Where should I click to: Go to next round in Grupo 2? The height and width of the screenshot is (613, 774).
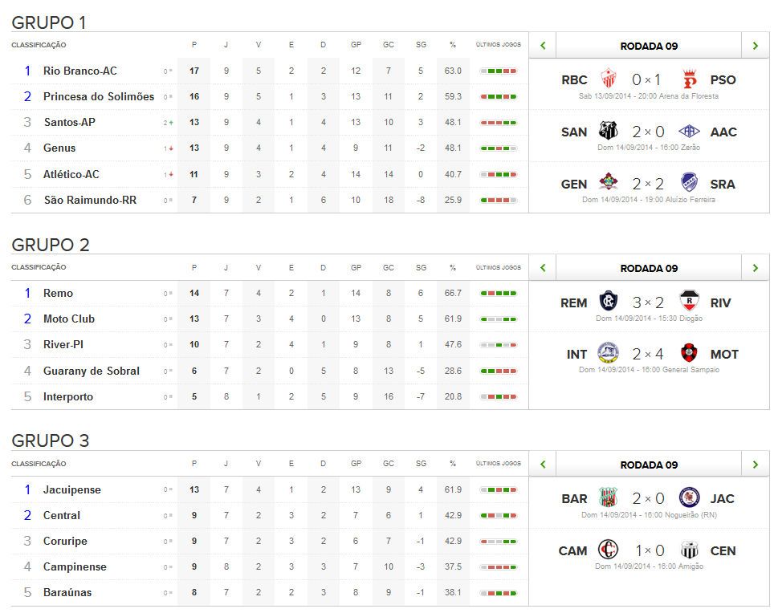tap(755, 268)
